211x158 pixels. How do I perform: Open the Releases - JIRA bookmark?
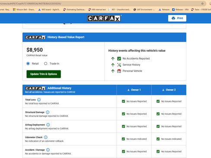click(x=180, y=9)
